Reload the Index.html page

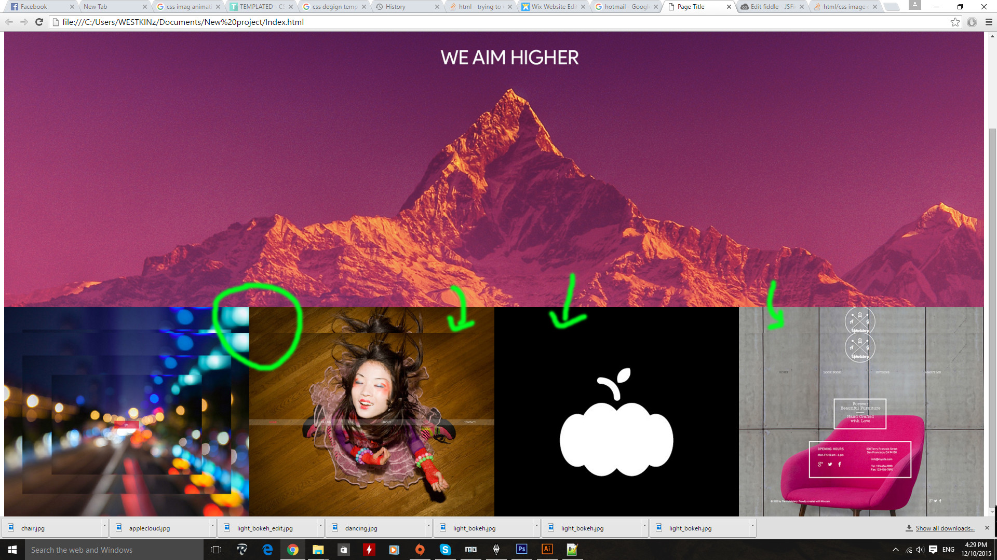tap(39, 22)
